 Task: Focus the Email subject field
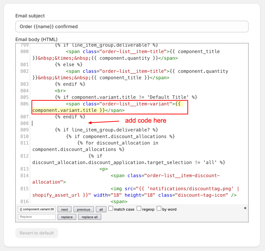point(132,26)
